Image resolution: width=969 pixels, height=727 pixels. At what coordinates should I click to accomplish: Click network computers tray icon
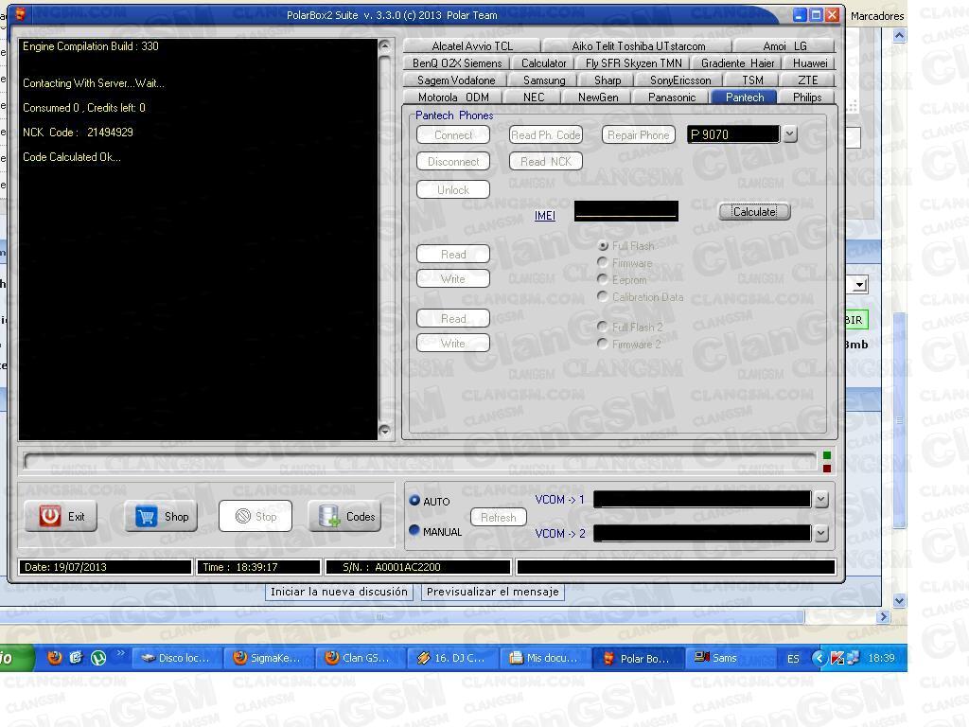[853, 658]
